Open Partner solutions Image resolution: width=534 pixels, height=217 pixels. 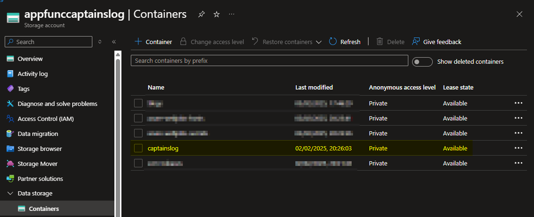(40, 179)
